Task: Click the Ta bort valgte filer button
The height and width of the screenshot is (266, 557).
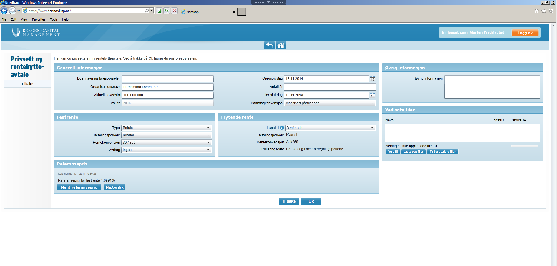Action: [x=442, y=152]
